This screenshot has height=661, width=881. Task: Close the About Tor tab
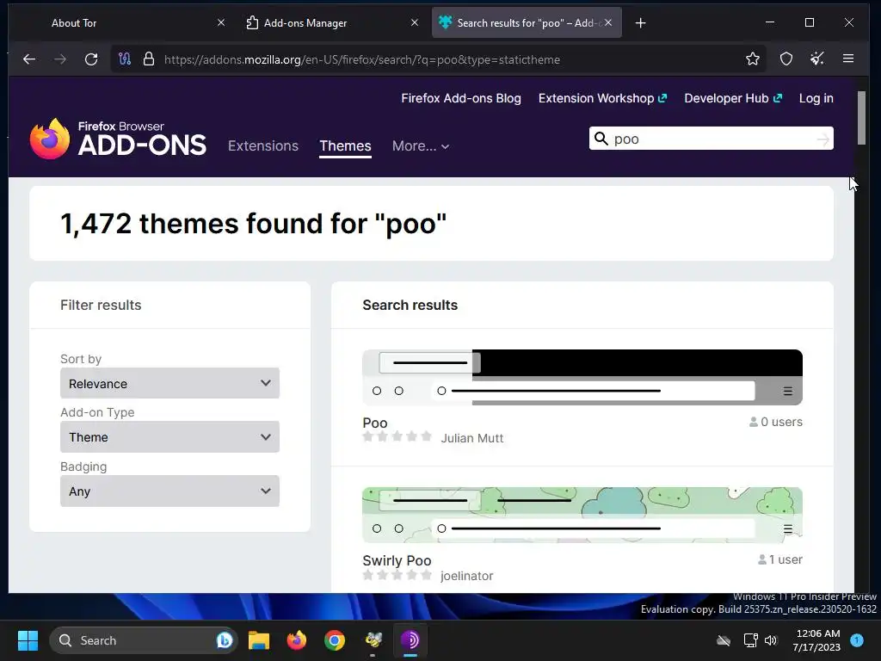coord(221,22)
